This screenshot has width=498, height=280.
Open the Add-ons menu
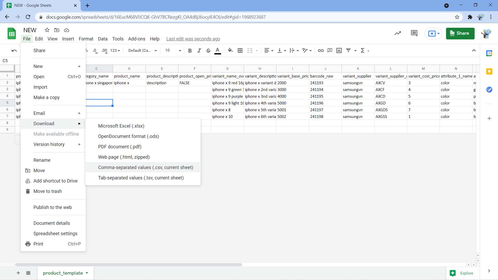click(x=137, y=39)
